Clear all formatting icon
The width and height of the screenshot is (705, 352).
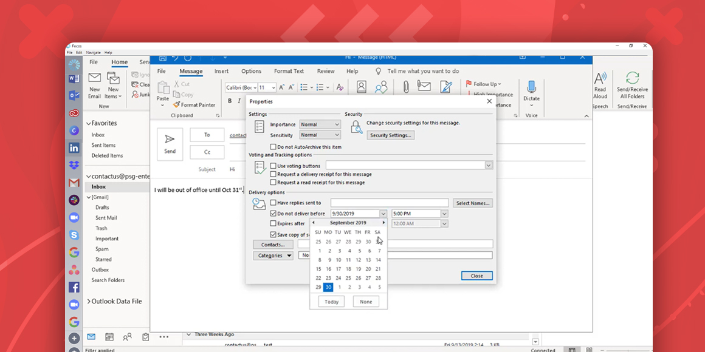(x=340, y=87)
